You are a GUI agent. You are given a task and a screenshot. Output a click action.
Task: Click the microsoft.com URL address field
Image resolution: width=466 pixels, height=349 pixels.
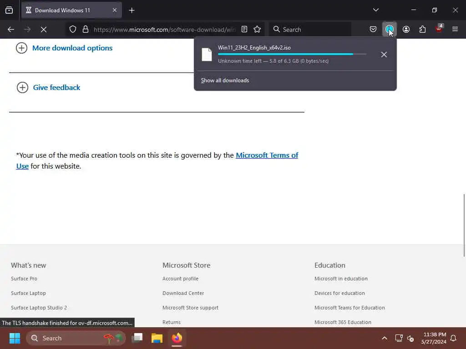(165, 30)
